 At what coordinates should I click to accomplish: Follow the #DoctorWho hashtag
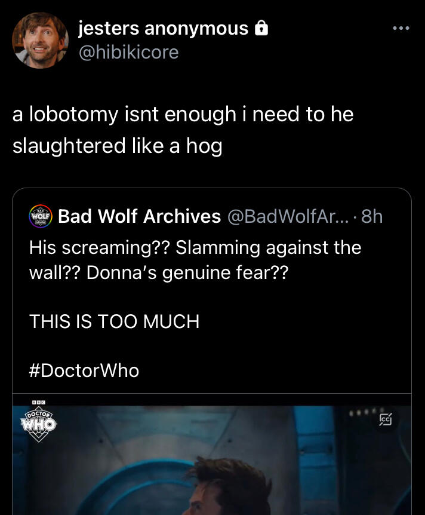click(x=84, y=370)
